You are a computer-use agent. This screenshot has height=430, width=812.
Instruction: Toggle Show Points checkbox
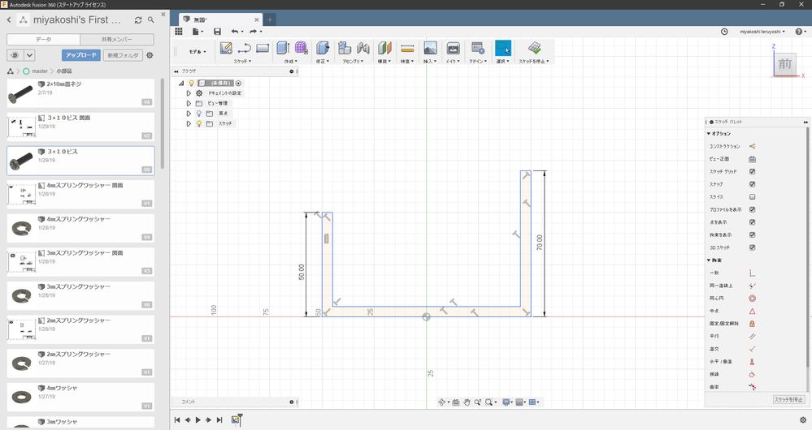[x=753, y=222]
